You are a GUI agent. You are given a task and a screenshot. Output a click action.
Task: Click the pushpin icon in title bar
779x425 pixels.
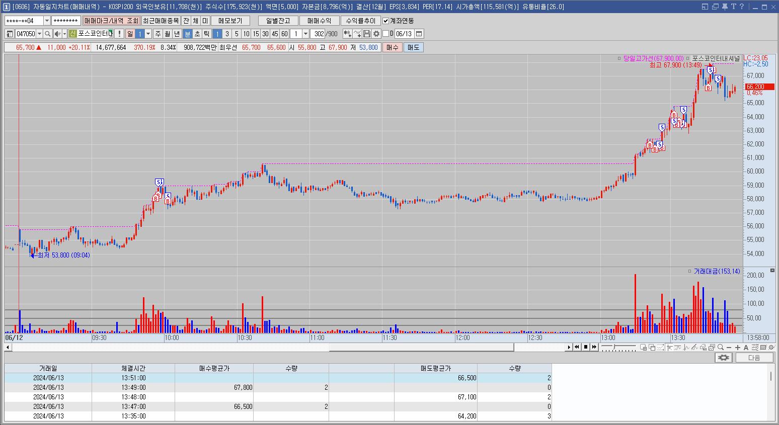tap(724, 7)
